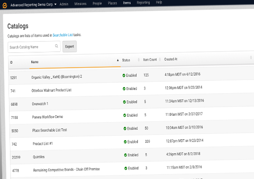Click green check icon for Product List #1

(125, 142)
